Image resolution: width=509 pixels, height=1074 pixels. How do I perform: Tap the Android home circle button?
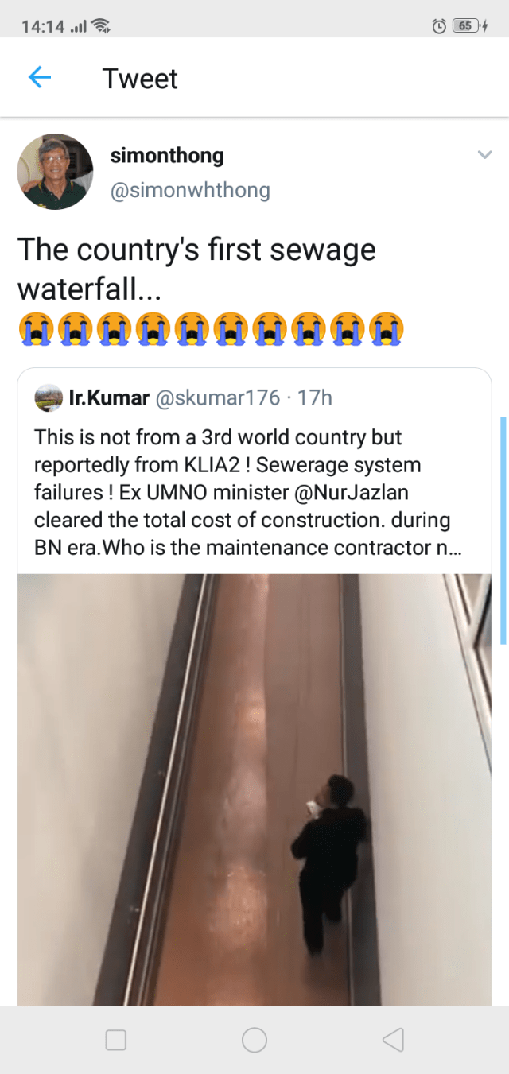coord(254,1040)
